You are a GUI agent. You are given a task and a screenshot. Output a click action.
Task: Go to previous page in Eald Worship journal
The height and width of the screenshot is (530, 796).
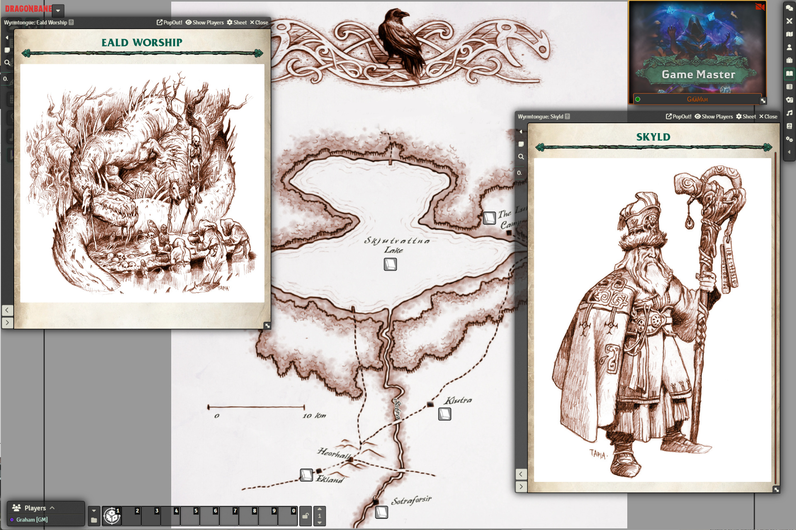click(x=7, y=310)
